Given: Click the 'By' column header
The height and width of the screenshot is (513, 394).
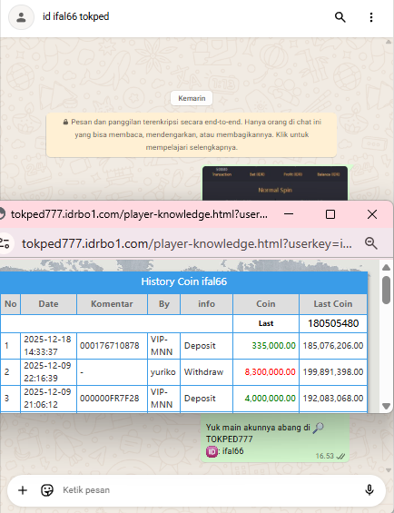Looking at the screenshot, I should click(164, 304).
